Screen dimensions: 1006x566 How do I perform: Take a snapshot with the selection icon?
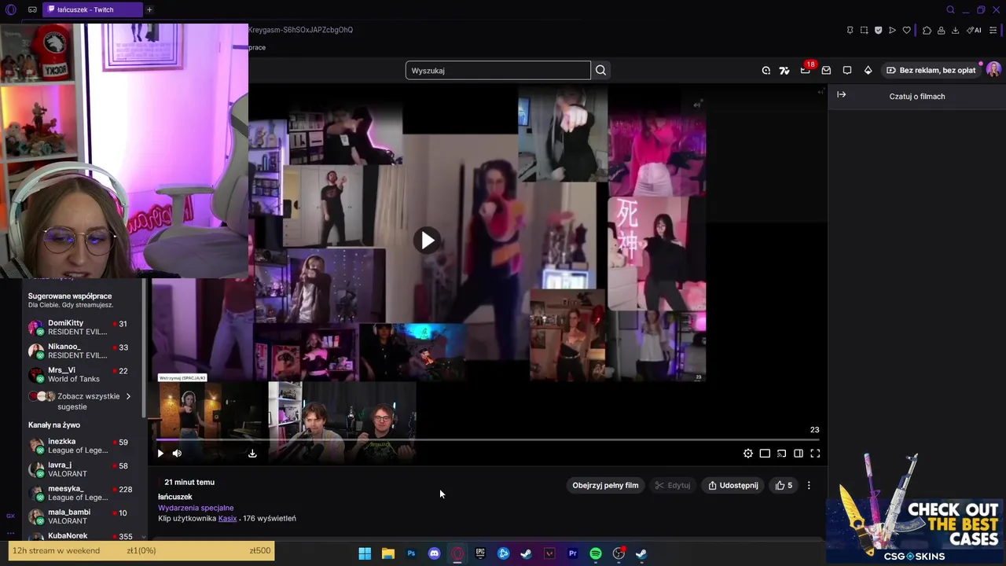point(864,30)
